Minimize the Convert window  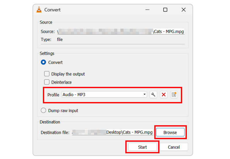(x=147, y=10)
